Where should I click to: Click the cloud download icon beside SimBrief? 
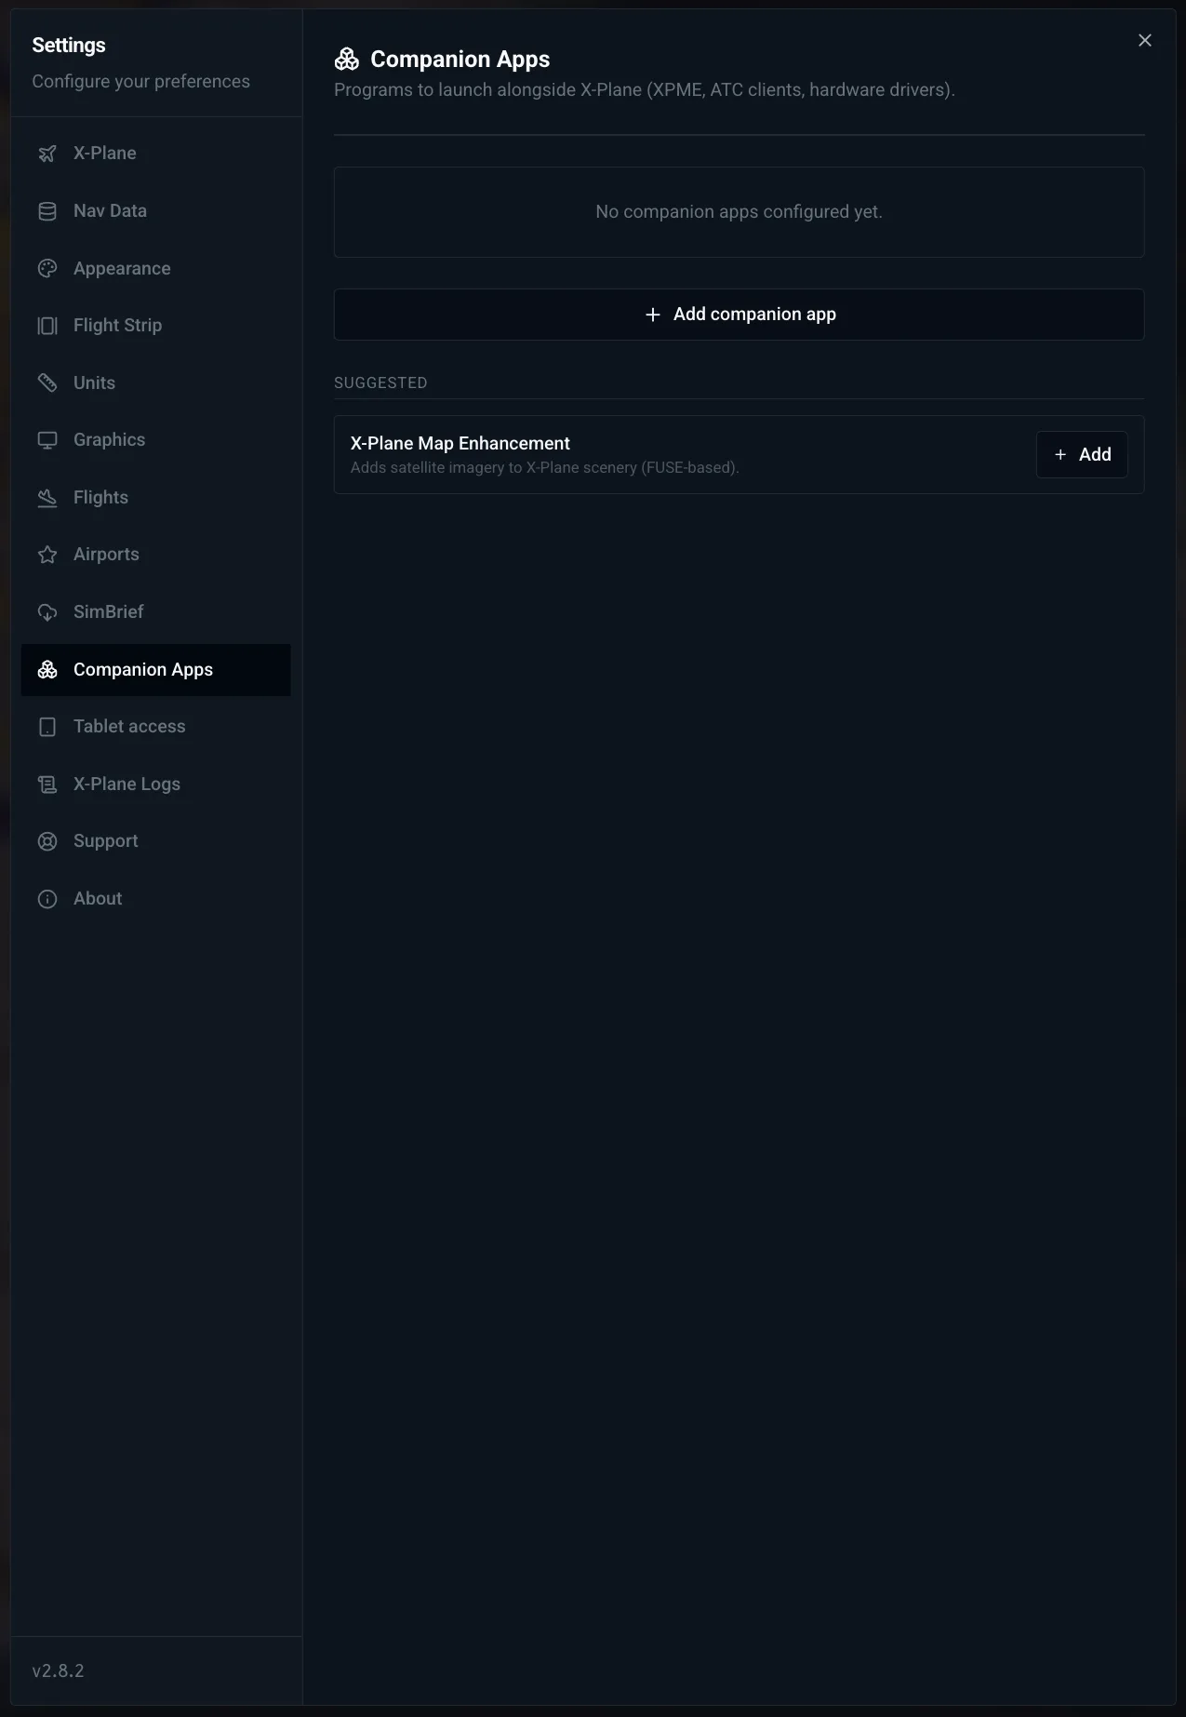pos(47,612)
